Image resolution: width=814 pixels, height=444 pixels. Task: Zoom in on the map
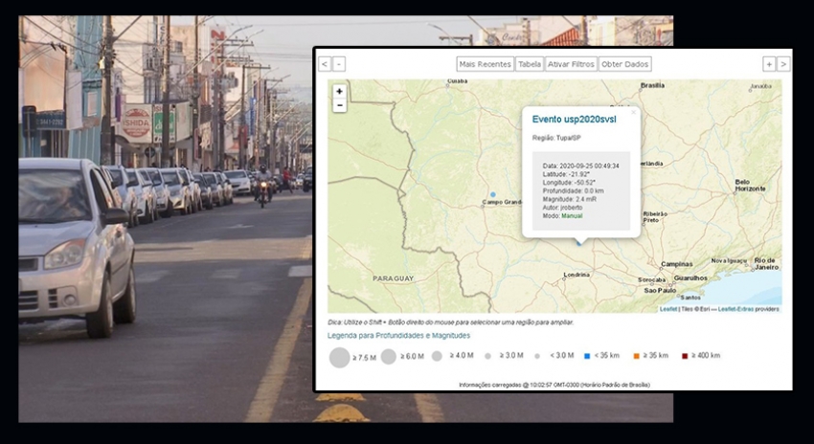tap(339, 91)
